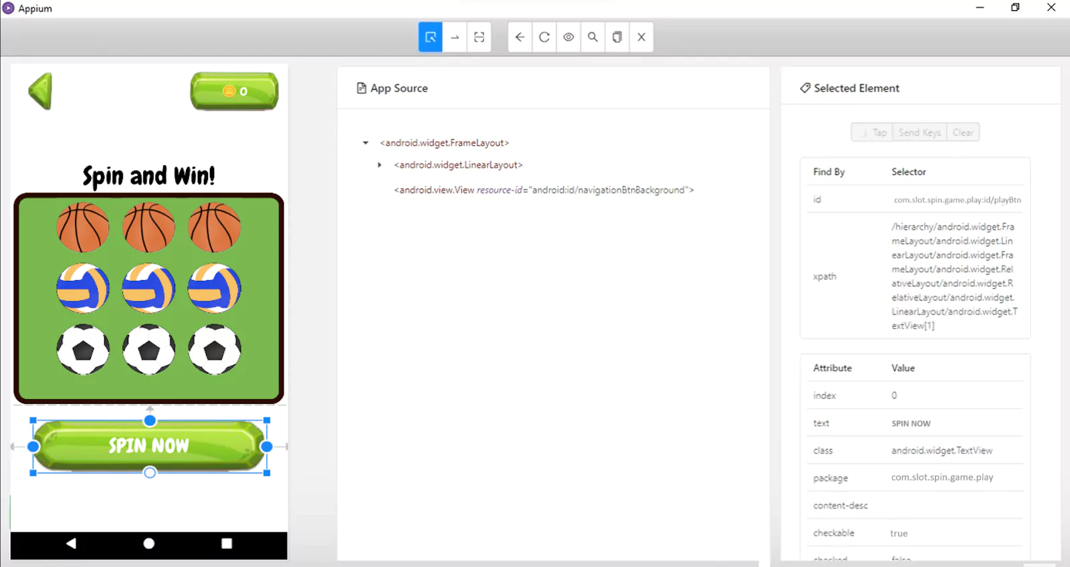Image resolution: width=1070 pixels, height=567 pixels.
Task: Click the Spin and Win! title
Action: coord(148,176)
